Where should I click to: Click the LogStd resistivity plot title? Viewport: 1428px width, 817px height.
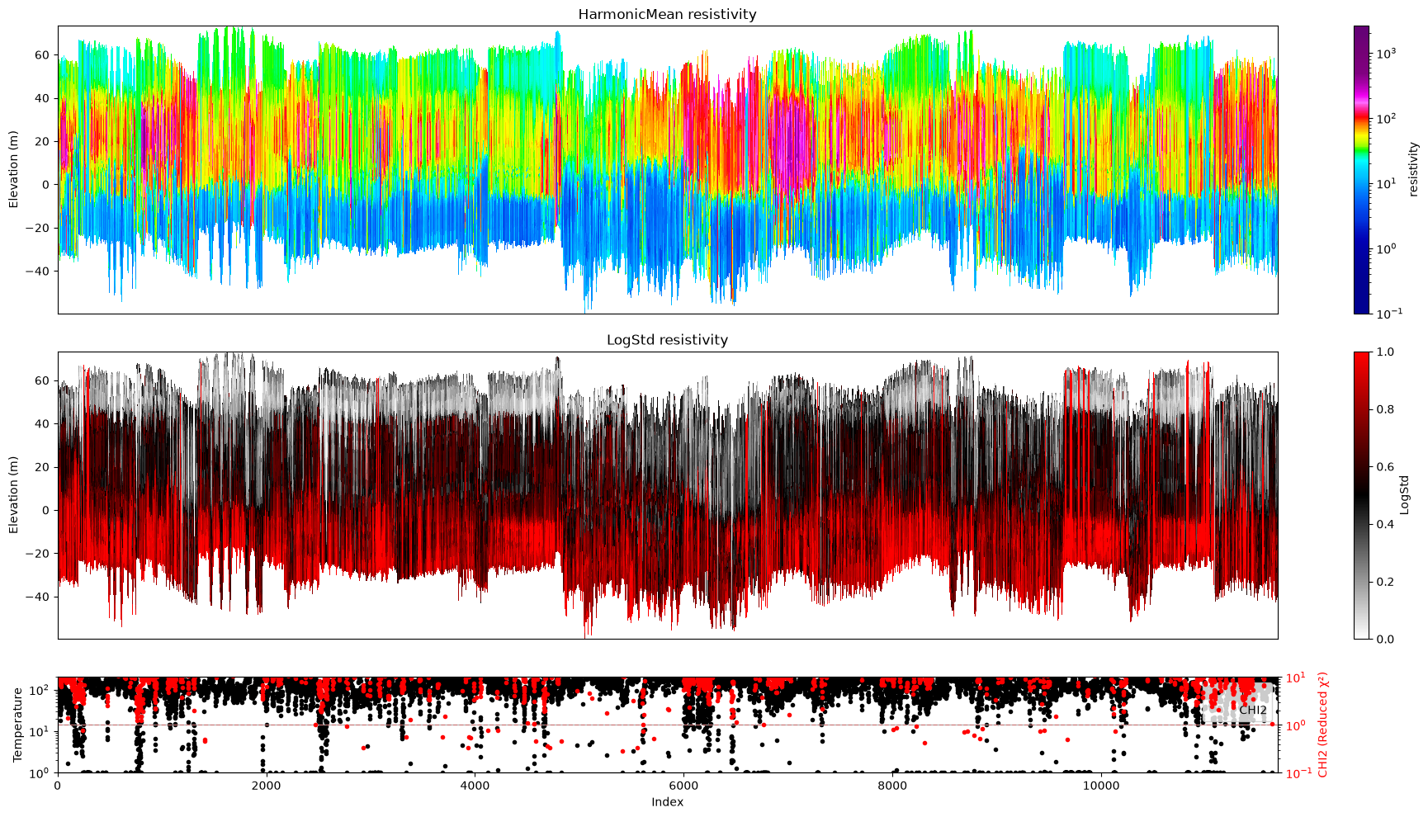(x=667, y=339)
